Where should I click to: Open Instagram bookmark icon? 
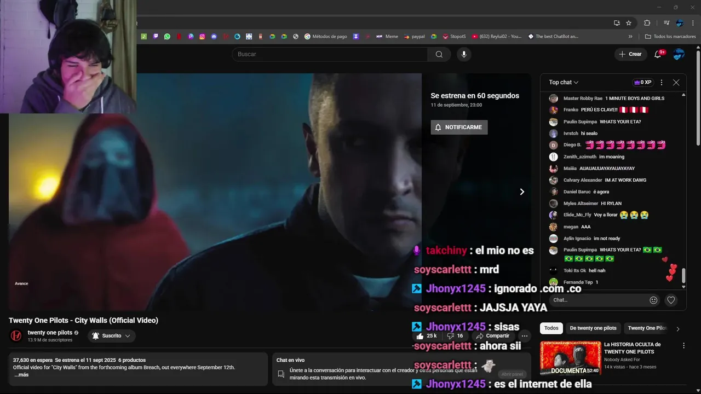pyautogui.click(x=202, y=37)
